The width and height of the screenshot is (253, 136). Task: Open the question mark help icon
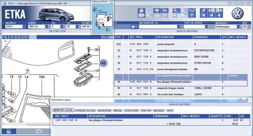click(165, 11)
